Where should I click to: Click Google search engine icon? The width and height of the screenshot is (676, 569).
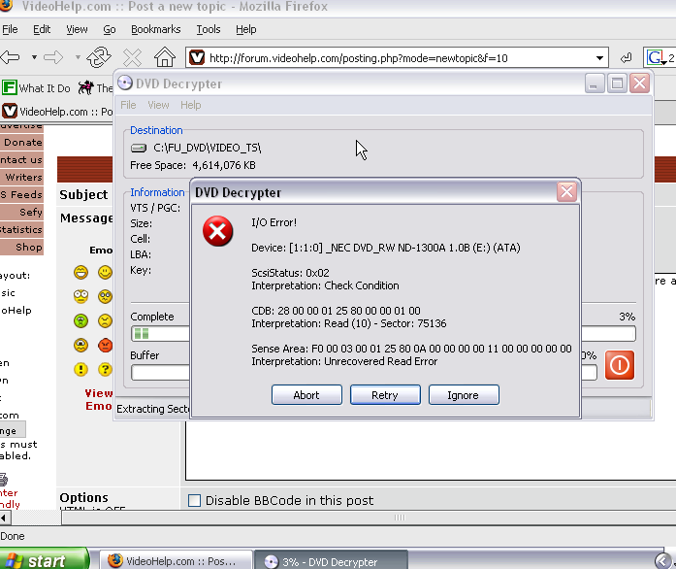(656, 57)
